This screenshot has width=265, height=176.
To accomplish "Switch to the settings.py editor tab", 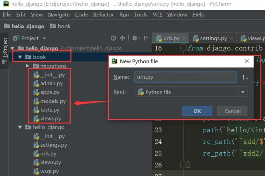I will click(x=214, y=39).
